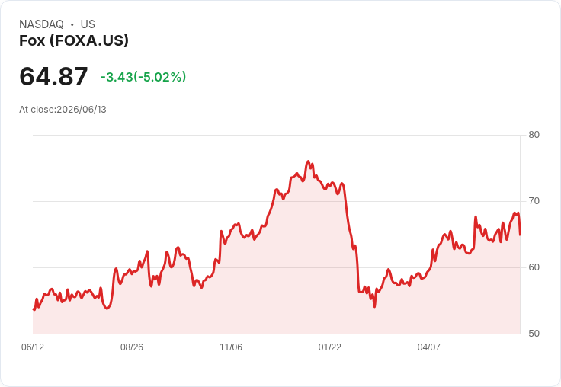
Task: Click the 08/26 date on x-axis
Action: click(132, 347)
